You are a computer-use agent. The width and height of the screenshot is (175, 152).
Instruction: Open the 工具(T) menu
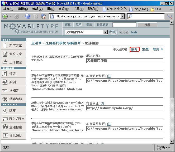point(78,9)
